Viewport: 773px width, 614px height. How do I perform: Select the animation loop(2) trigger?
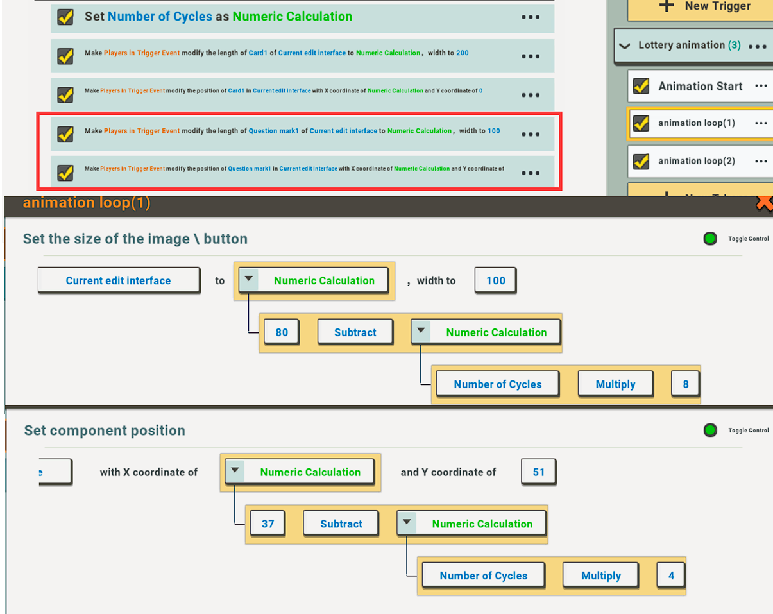pyautogui.click(x=697, y=161)
